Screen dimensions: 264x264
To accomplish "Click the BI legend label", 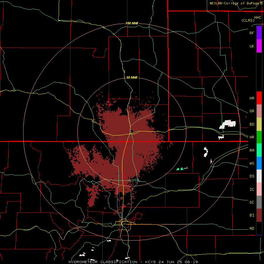I will point(252,215).
